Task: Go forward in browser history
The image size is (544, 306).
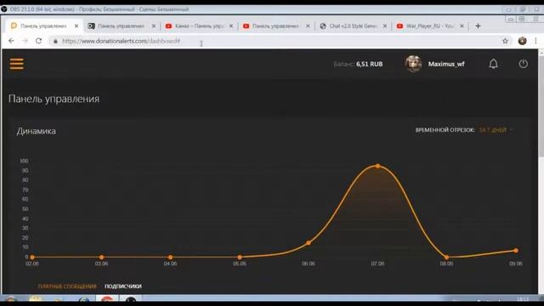Action: (25, 41)
